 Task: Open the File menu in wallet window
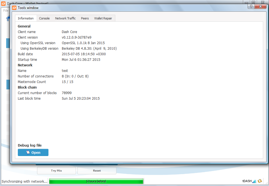coord(6,11)
